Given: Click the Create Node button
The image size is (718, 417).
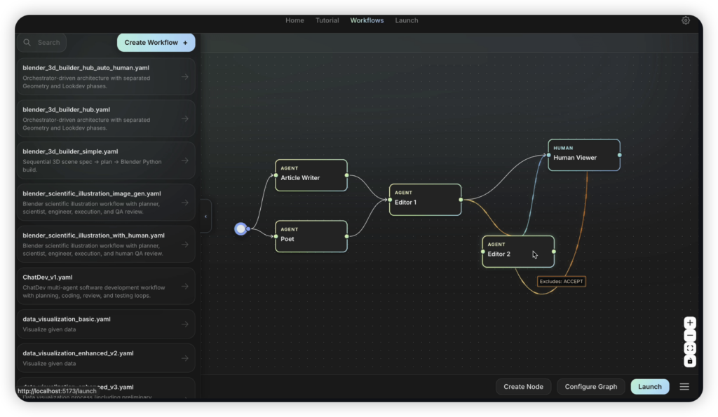Looking at the screenshot, I should click(x=523, y=387).
